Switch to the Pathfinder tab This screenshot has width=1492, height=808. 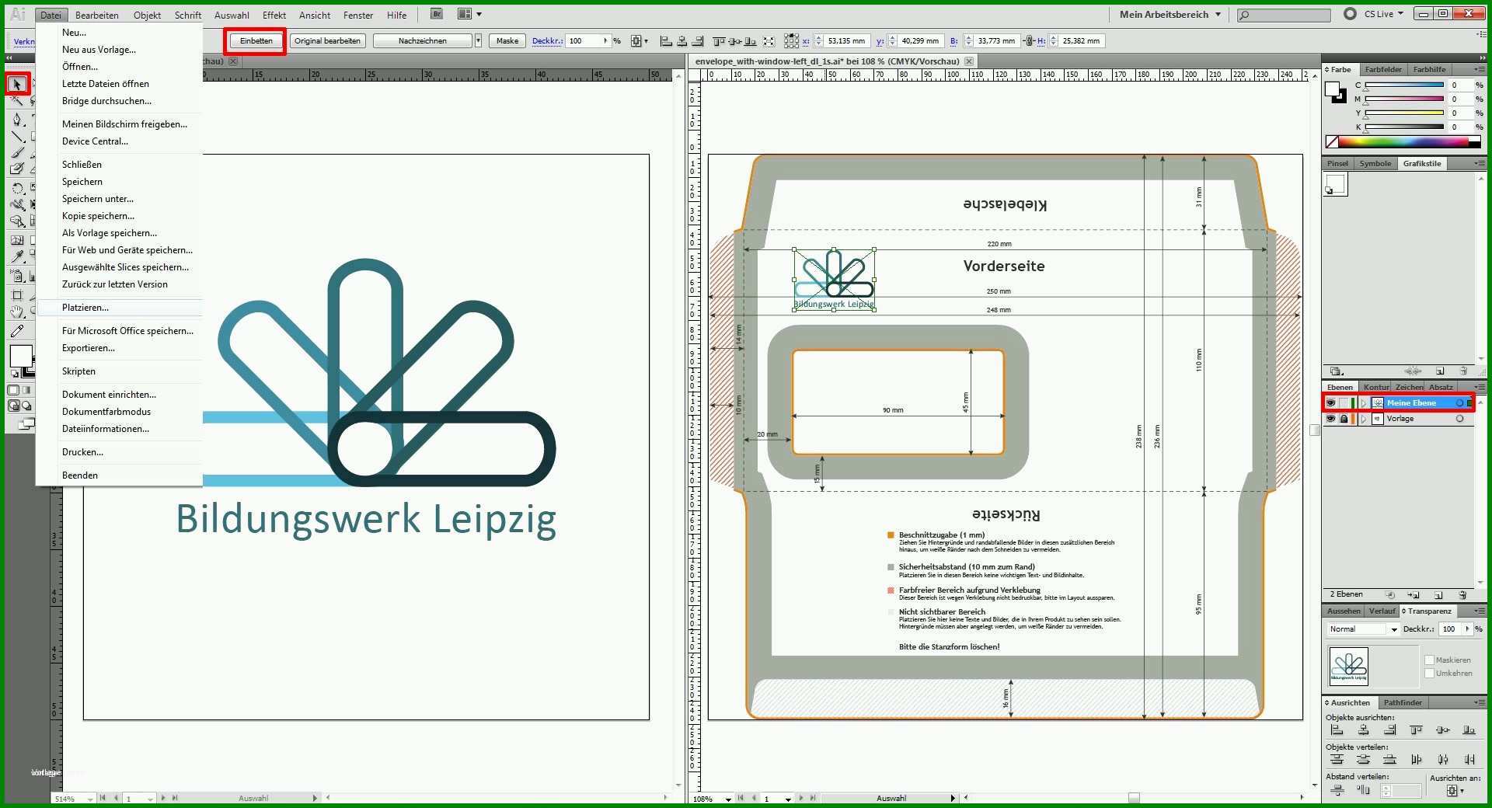coord(1403,702)
